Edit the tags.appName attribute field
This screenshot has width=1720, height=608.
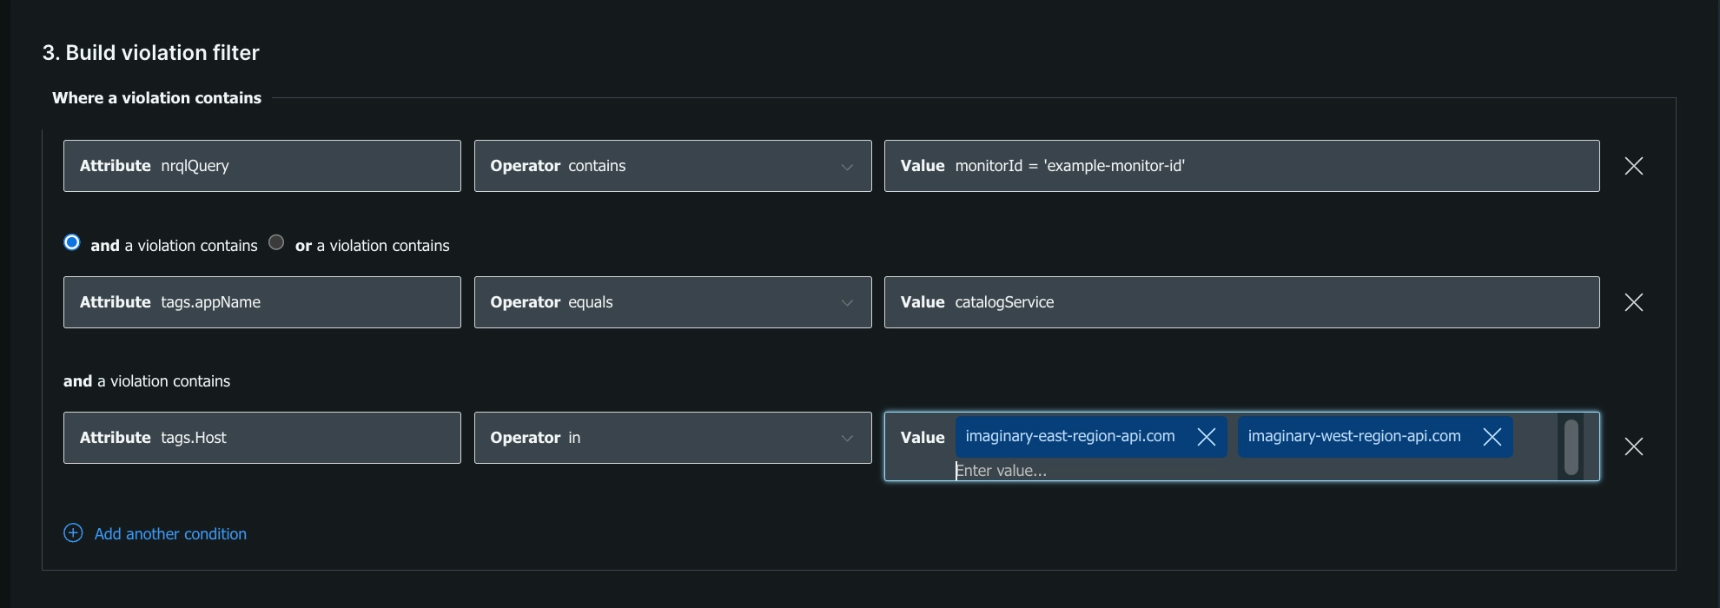pos(262,302)
